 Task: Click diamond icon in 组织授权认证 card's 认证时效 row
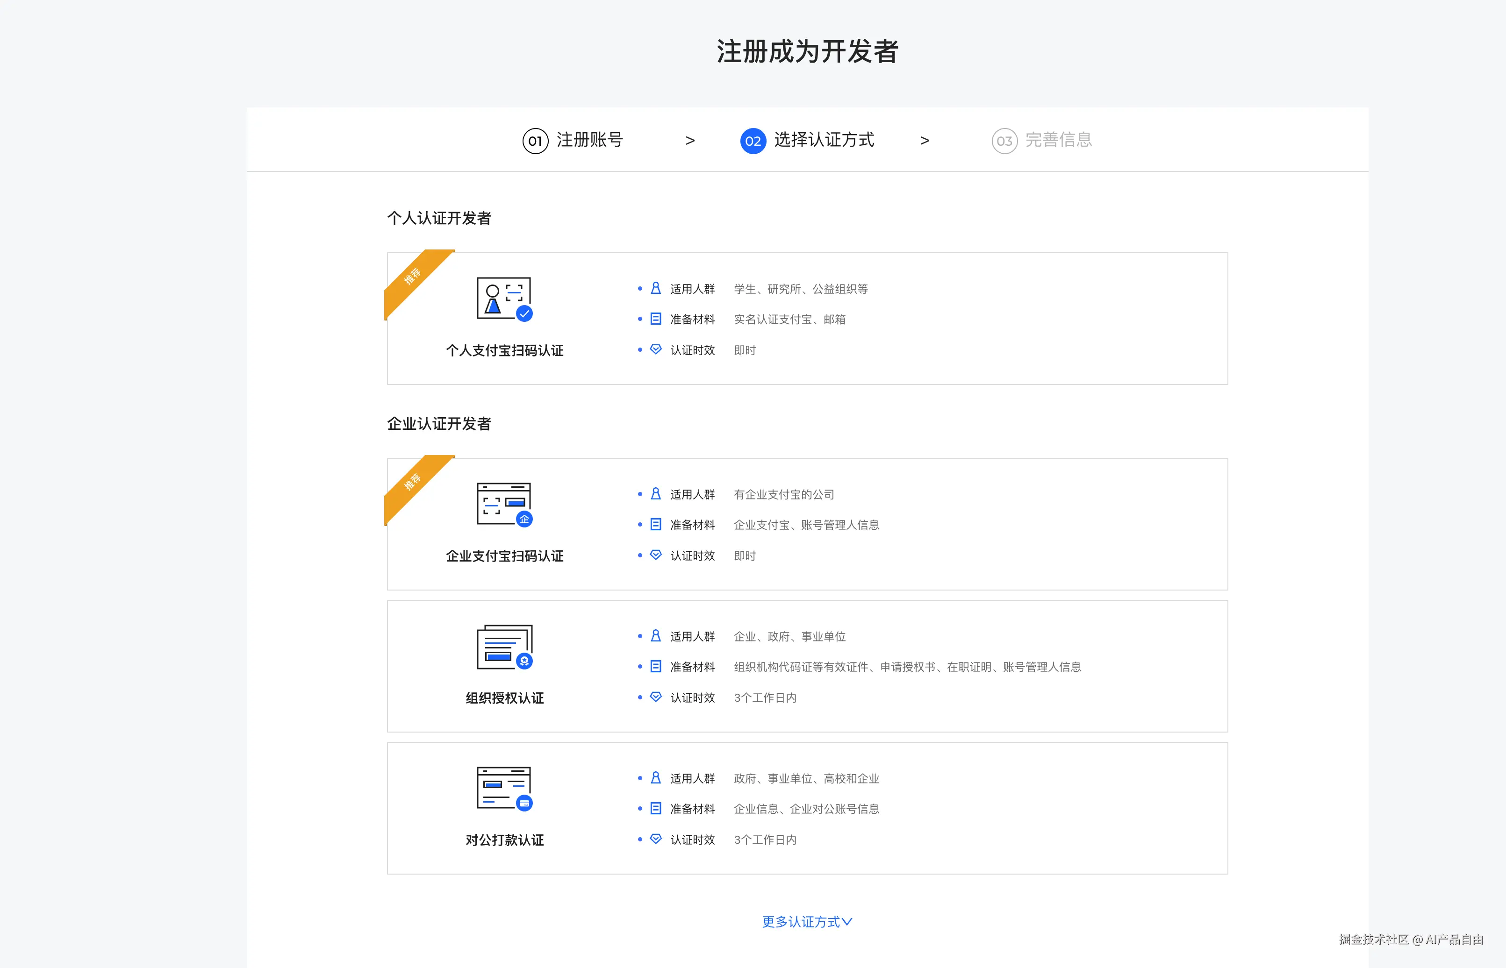point(655,697)
